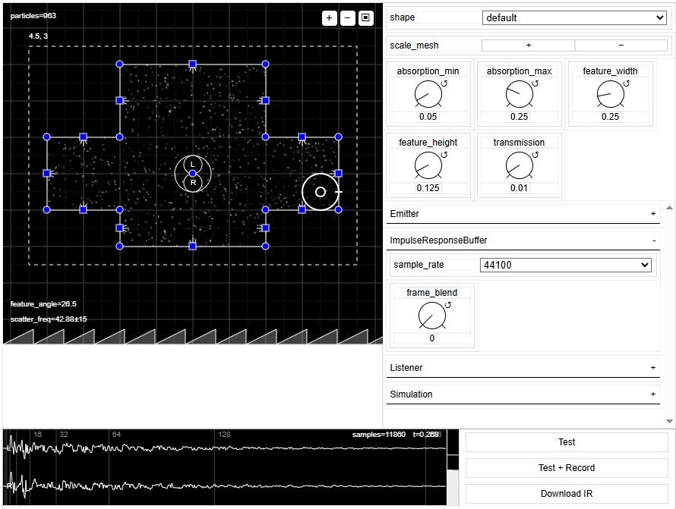Screen dimensions: 676x509
Task: Reset the feature_width knob value
Action: click(x=626, y=83)
